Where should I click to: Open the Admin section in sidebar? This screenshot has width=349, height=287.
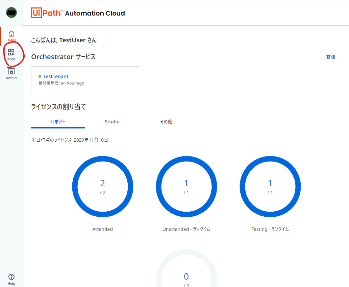point(11,74)
